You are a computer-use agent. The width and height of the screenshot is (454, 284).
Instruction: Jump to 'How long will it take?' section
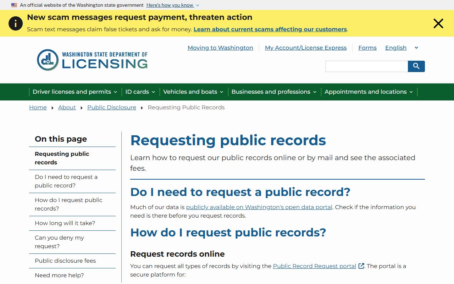[72, 223]
